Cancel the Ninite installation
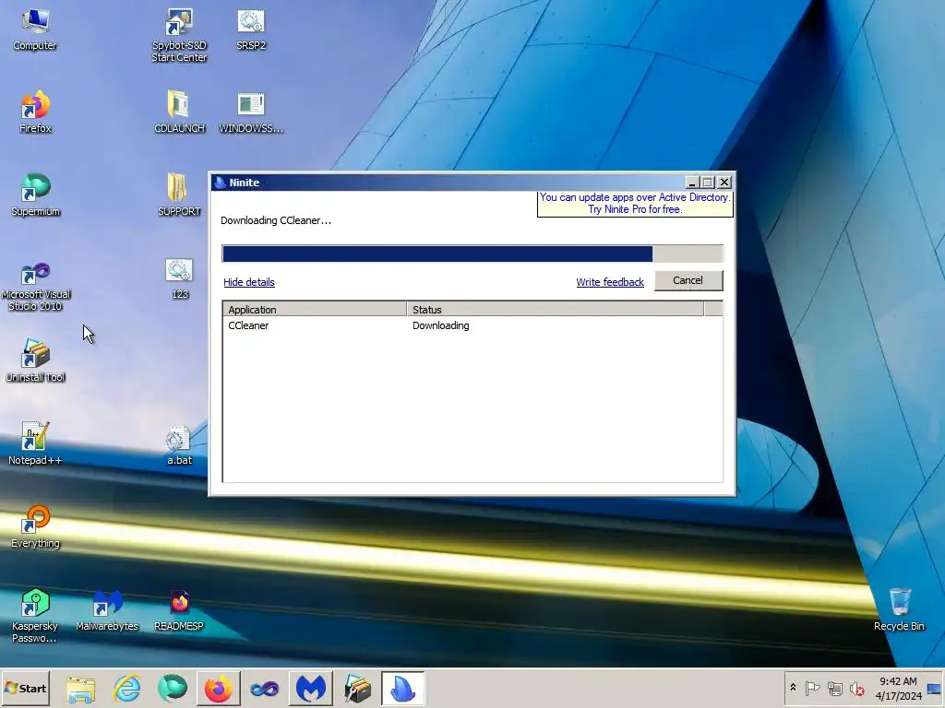Image resolution: width=945 pixels, height=708 pixels. point(688,280)
